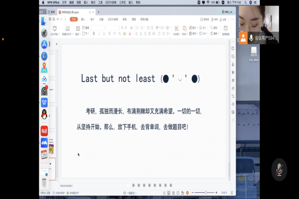
Task: Click 查找 find button in ribbon
Action: [214, 28]
